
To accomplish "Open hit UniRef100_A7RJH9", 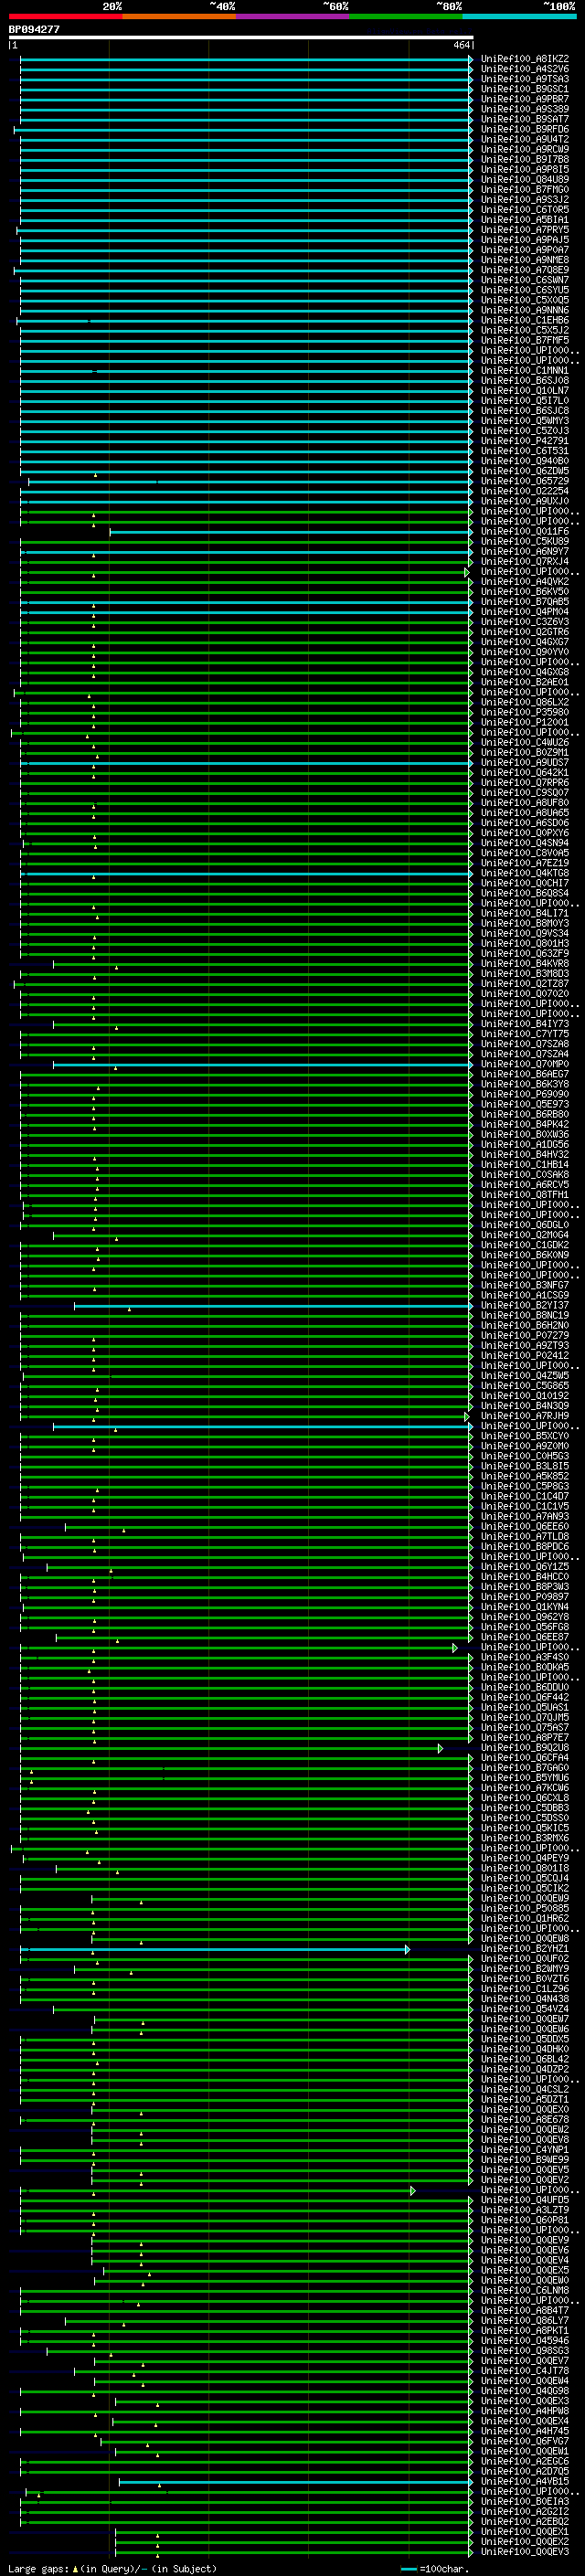I will pos(524,1416).
